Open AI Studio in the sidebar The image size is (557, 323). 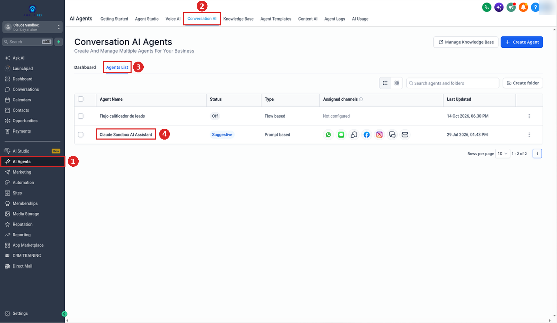pyautogui.click(x=21, y=151)
